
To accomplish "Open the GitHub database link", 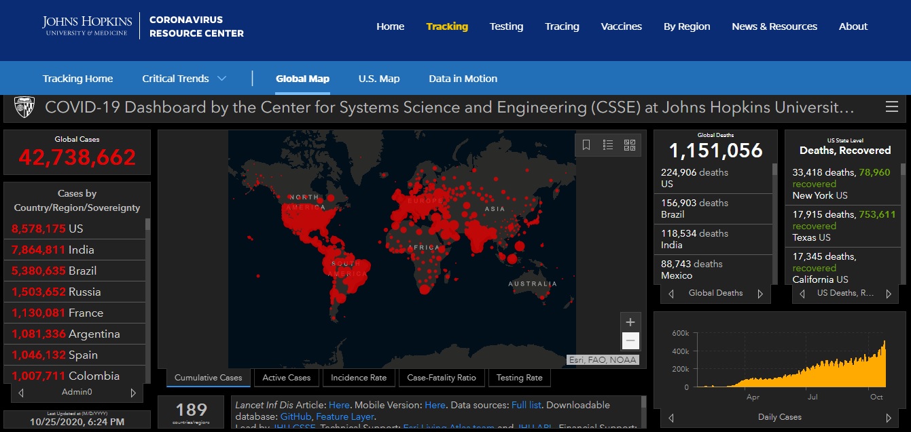I will pyautogui.click(x=296, y=416).
